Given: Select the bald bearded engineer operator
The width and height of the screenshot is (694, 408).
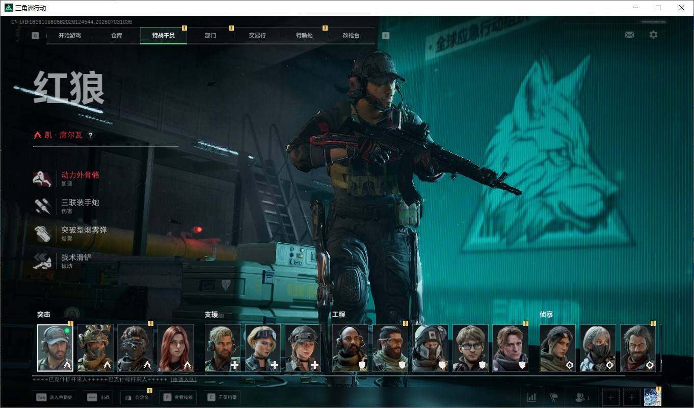Looking at the screenshot, I should 350,348.
